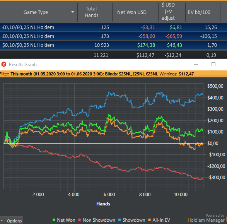Select the $0,10/$0,25 NL Holdem row

[114, 45]
